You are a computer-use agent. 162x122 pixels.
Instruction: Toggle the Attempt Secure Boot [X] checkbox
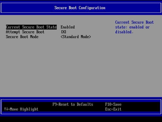[63, 32]
